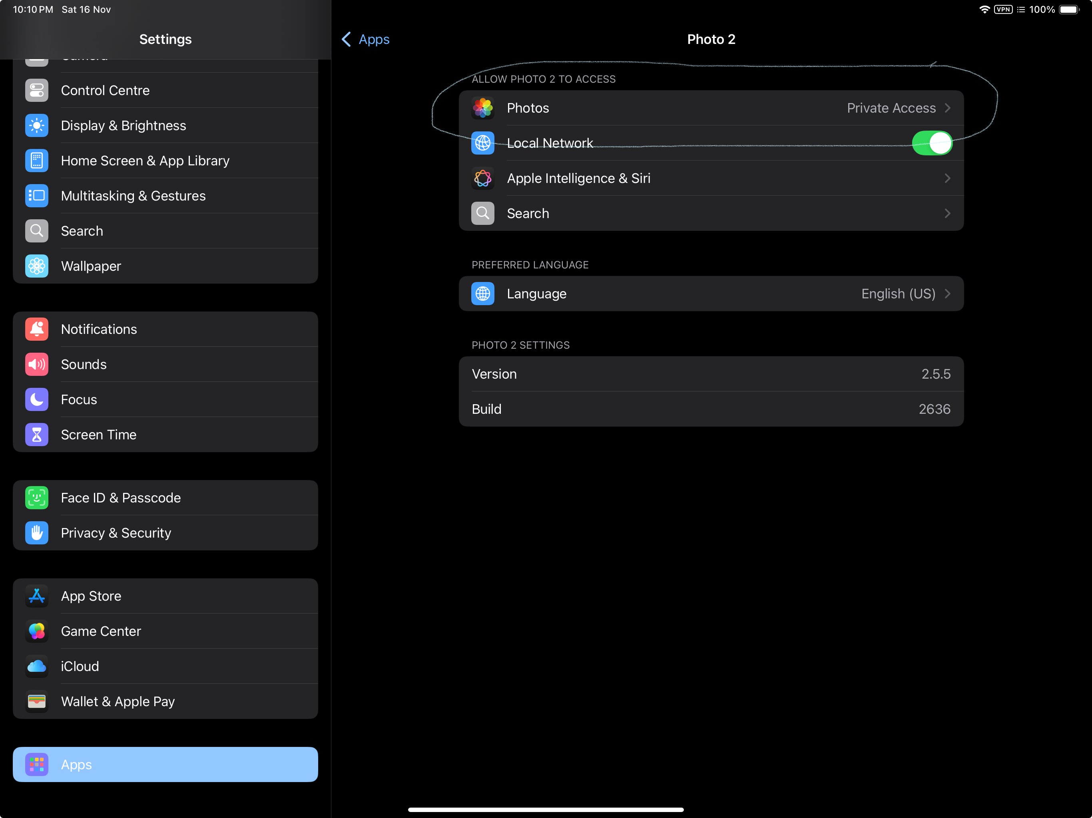This screenshot has height=818, width=1092.
Task: Open Notifications settings
Action: pyautogui.click(x=165, y=329)
